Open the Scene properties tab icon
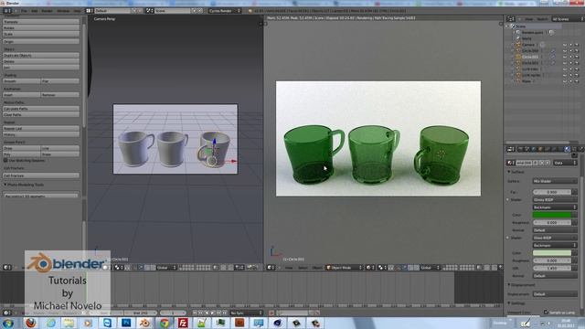The width and height of the screenshot is (585, 329). 526,149
